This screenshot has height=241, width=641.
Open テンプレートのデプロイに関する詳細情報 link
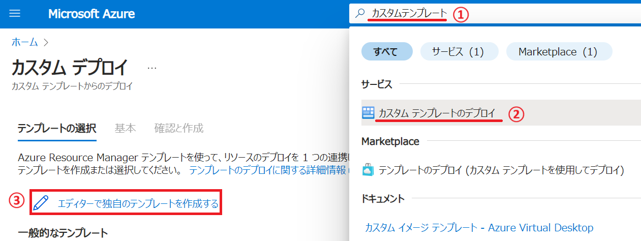(x=268, y=170)
